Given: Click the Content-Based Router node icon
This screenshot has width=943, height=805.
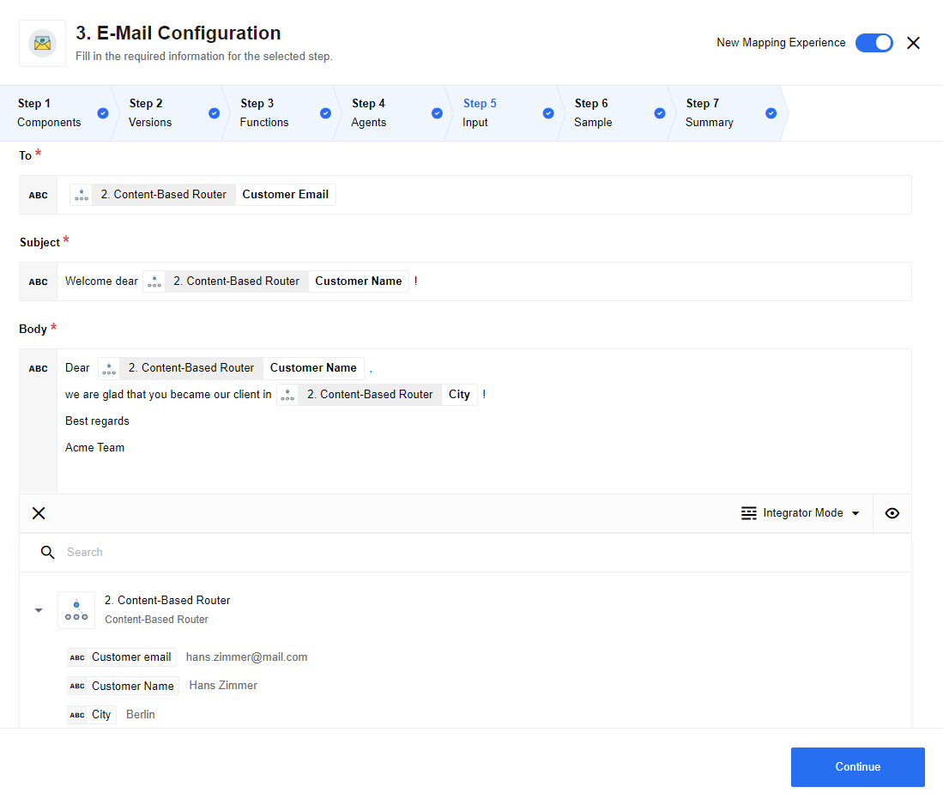Looking at the screenshot, I should pos(76,610).
